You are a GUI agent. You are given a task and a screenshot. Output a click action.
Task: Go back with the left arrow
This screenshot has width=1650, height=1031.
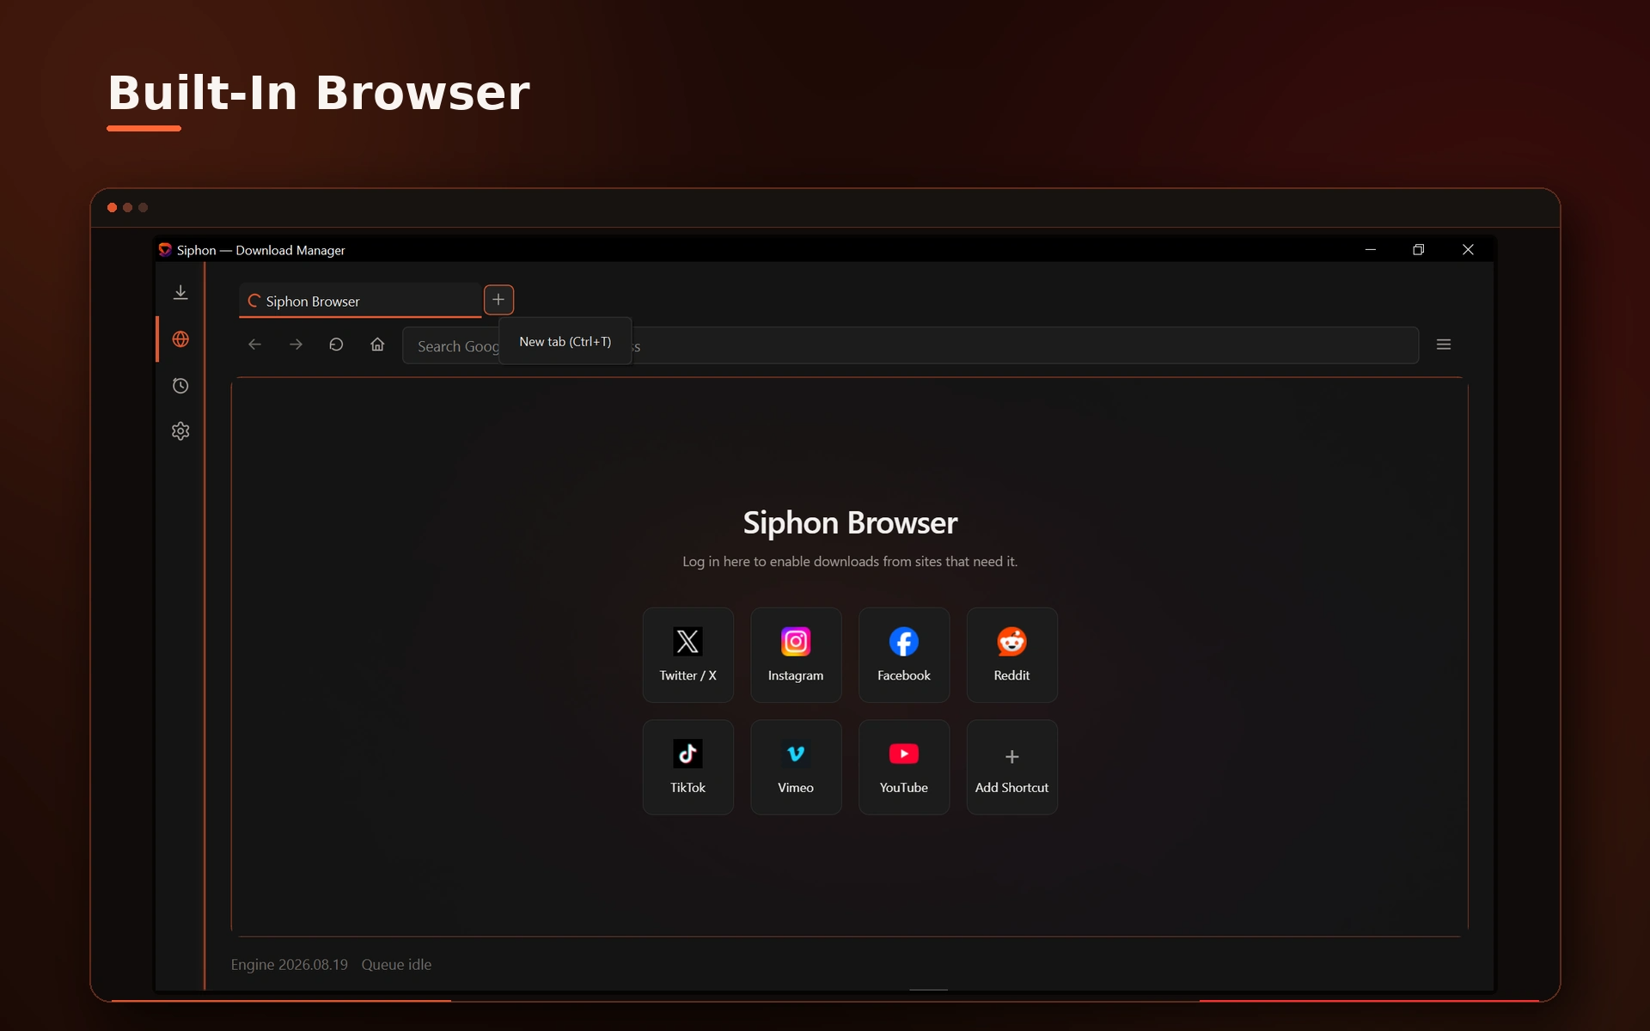pyautogui.click(x=254, y=345)
